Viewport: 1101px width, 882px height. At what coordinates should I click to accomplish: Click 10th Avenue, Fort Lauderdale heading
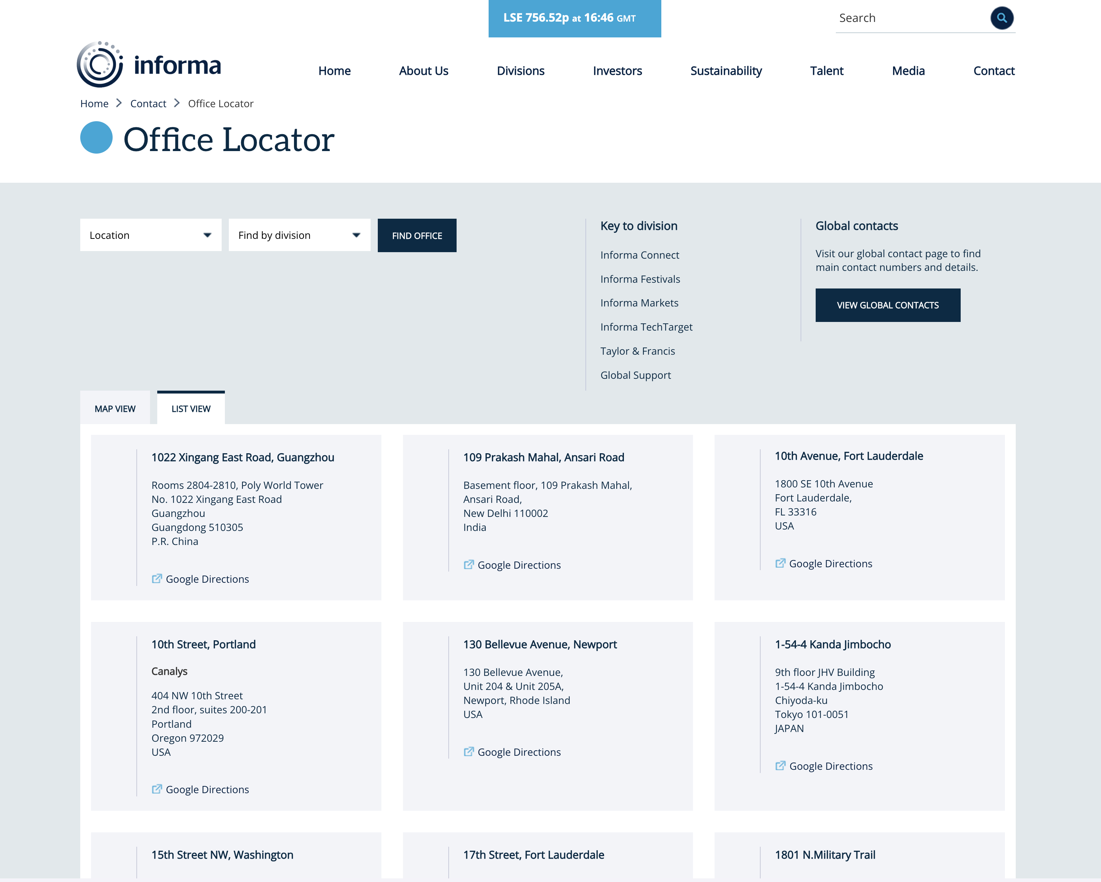tap(849, 456)
